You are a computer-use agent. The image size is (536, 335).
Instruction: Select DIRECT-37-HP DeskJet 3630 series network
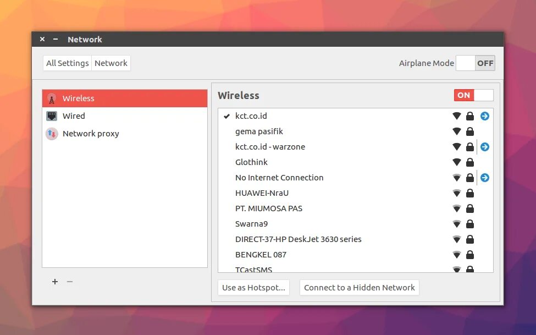298,239
